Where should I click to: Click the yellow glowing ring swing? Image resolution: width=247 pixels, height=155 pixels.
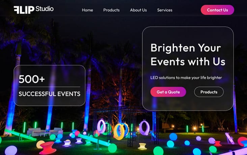(119, 132)
